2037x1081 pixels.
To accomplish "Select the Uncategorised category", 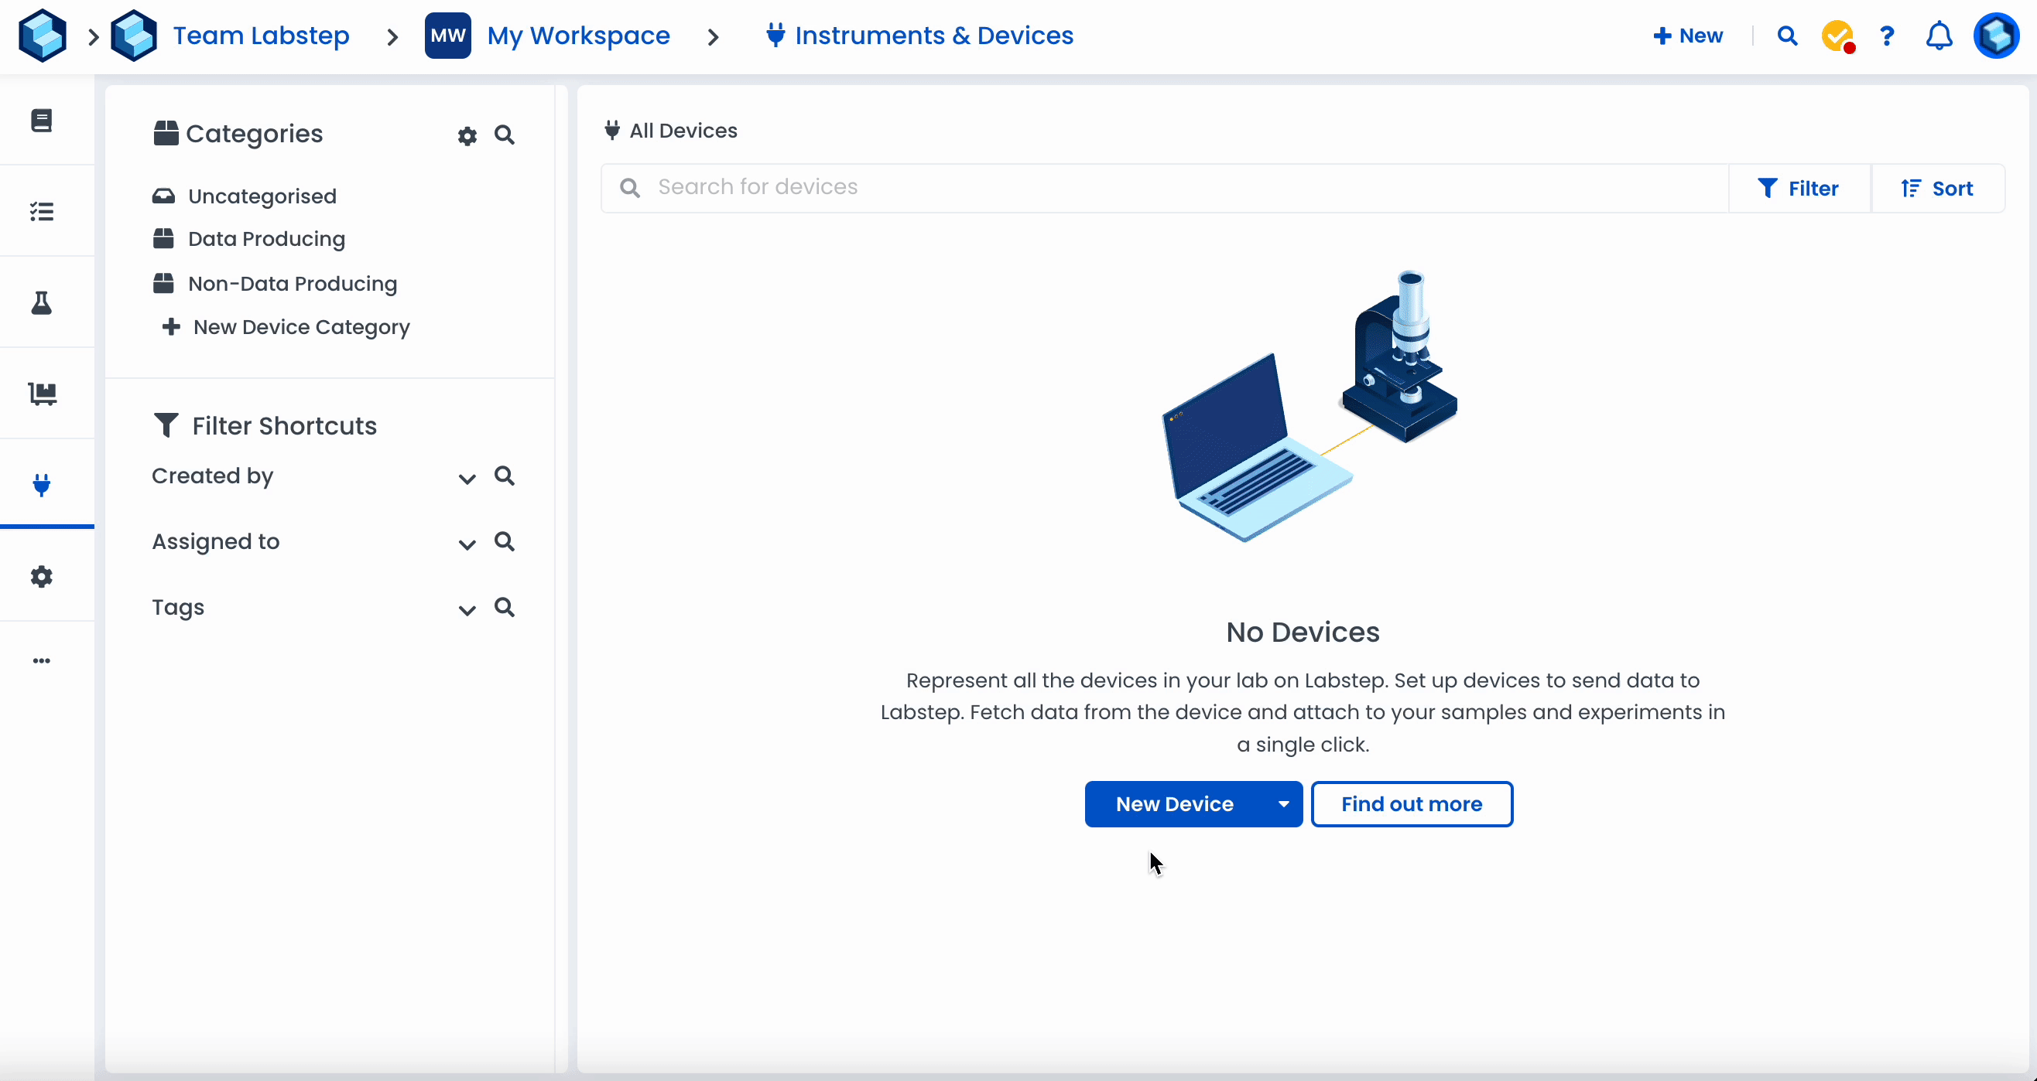I will tap(262, 196).
